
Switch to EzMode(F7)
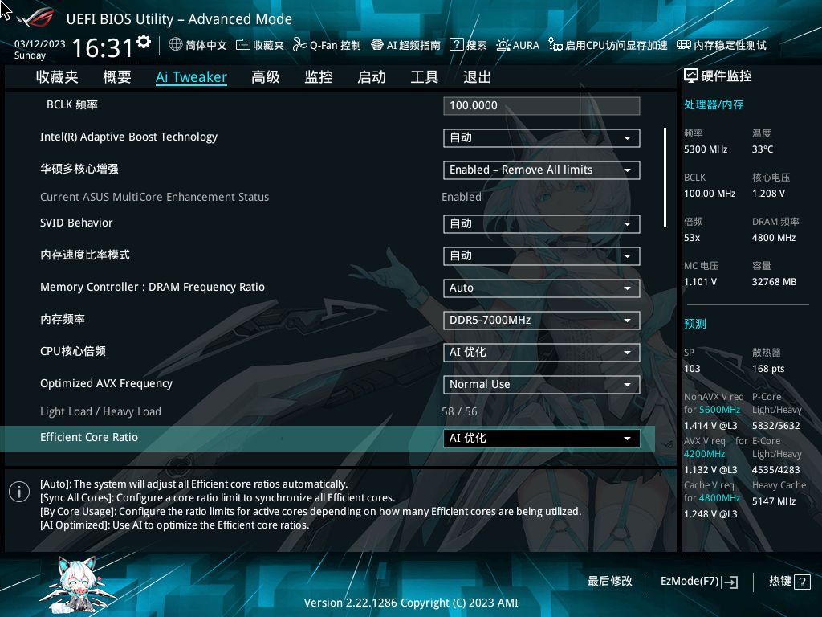[698, 581]
